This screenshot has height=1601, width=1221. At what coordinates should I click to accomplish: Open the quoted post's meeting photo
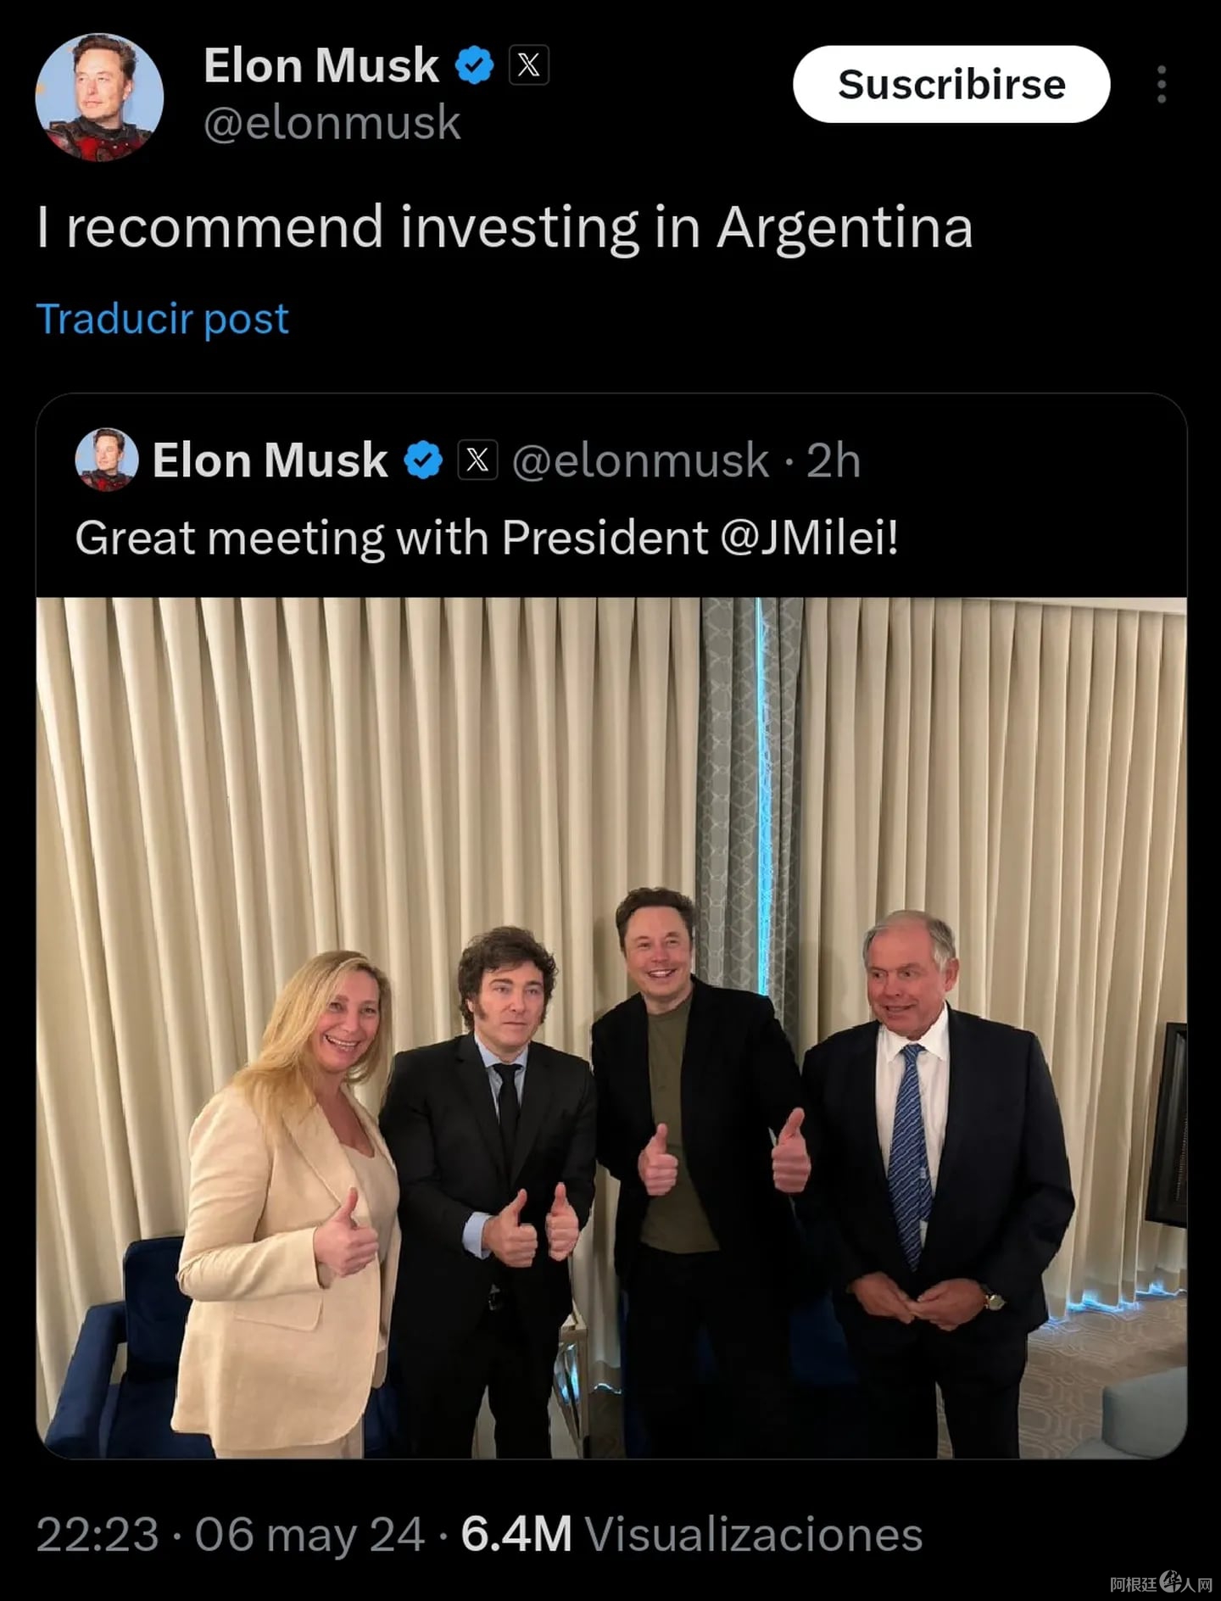(x=610, y=1028)
